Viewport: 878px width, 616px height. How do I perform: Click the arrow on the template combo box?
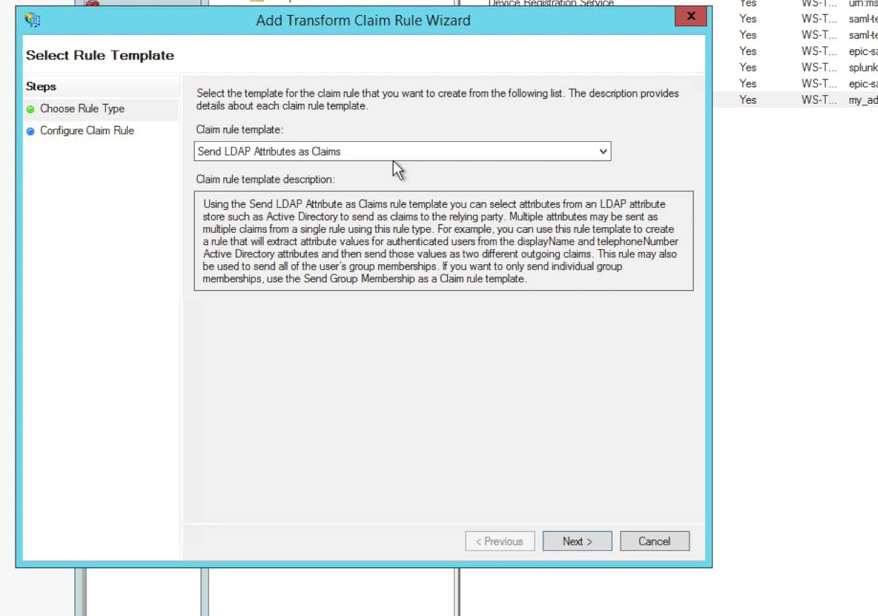[602, 151]
